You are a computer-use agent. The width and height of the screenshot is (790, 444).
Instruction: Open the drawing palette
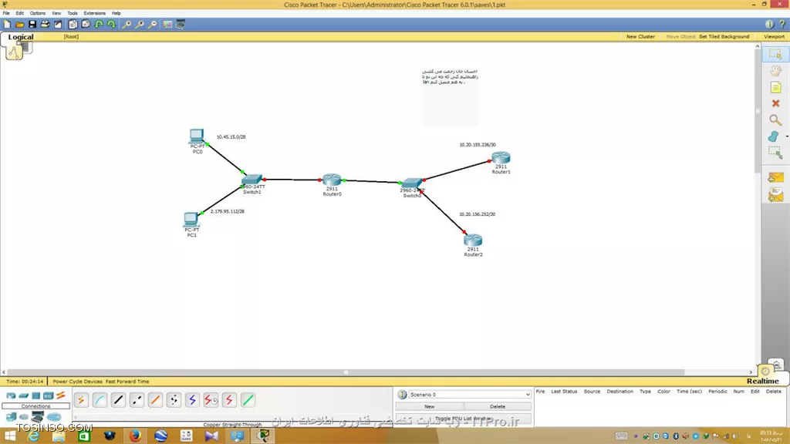167,24
